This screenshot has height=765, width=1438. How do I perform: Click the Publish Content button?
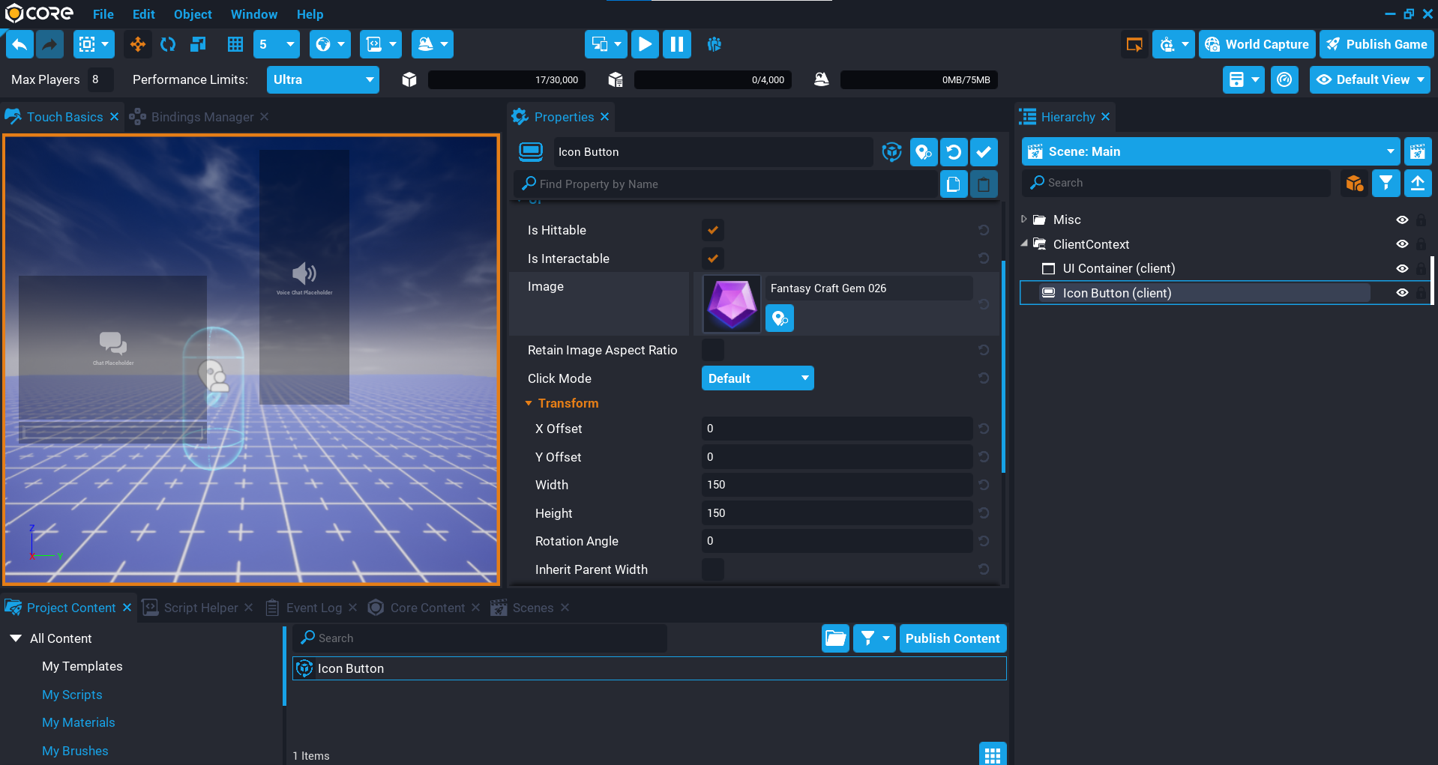coord(952,638)
